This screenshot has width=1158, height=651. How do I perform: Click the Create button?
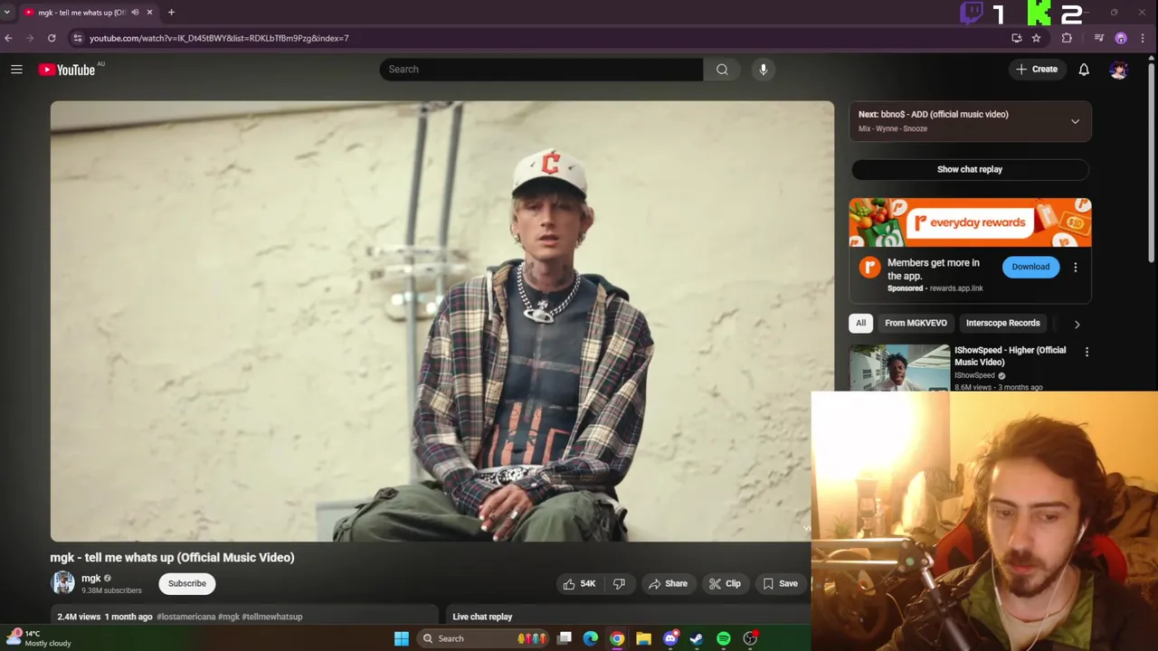click(1036, 69)
